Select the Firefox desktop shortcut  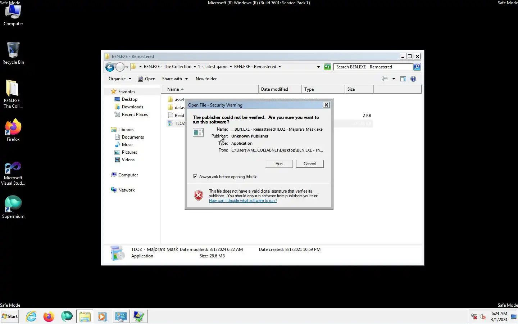pos(13,130)
